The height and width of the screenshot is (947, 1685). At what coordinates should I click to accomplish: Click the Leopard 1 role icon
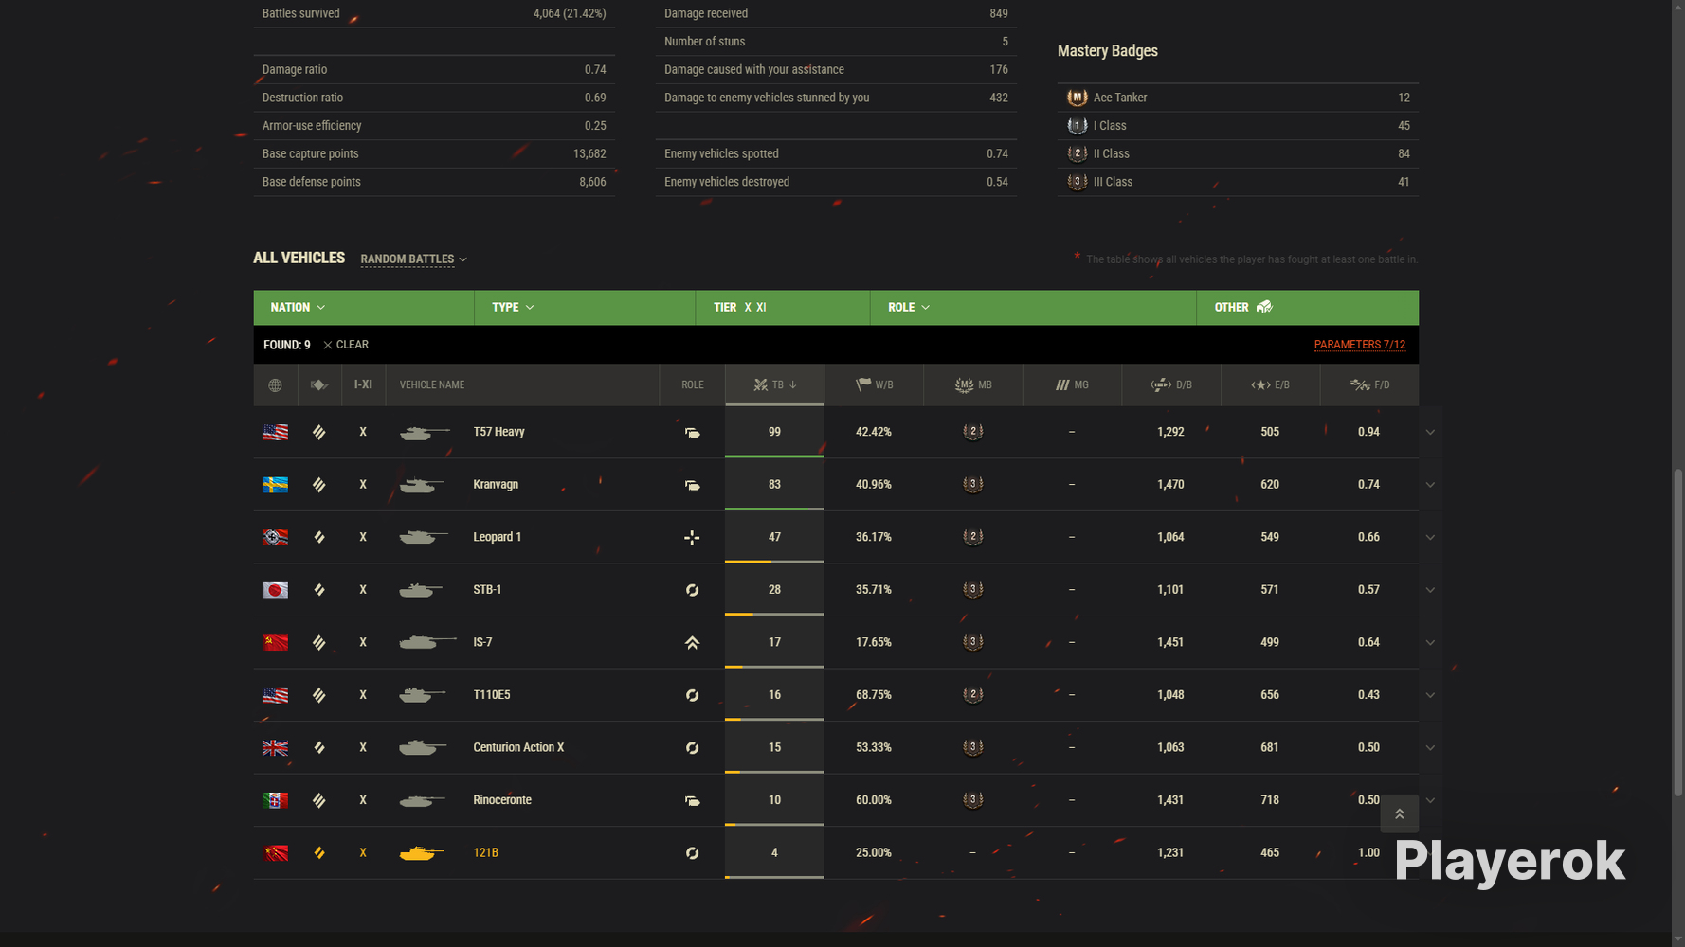(x=692, y=538)
